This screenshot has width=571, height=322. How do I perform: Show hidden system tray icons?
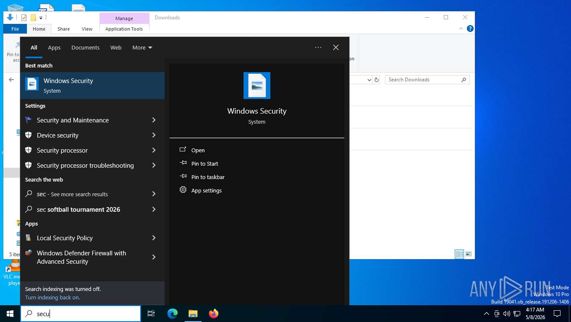pyautogui.click(x=487, y=314)
